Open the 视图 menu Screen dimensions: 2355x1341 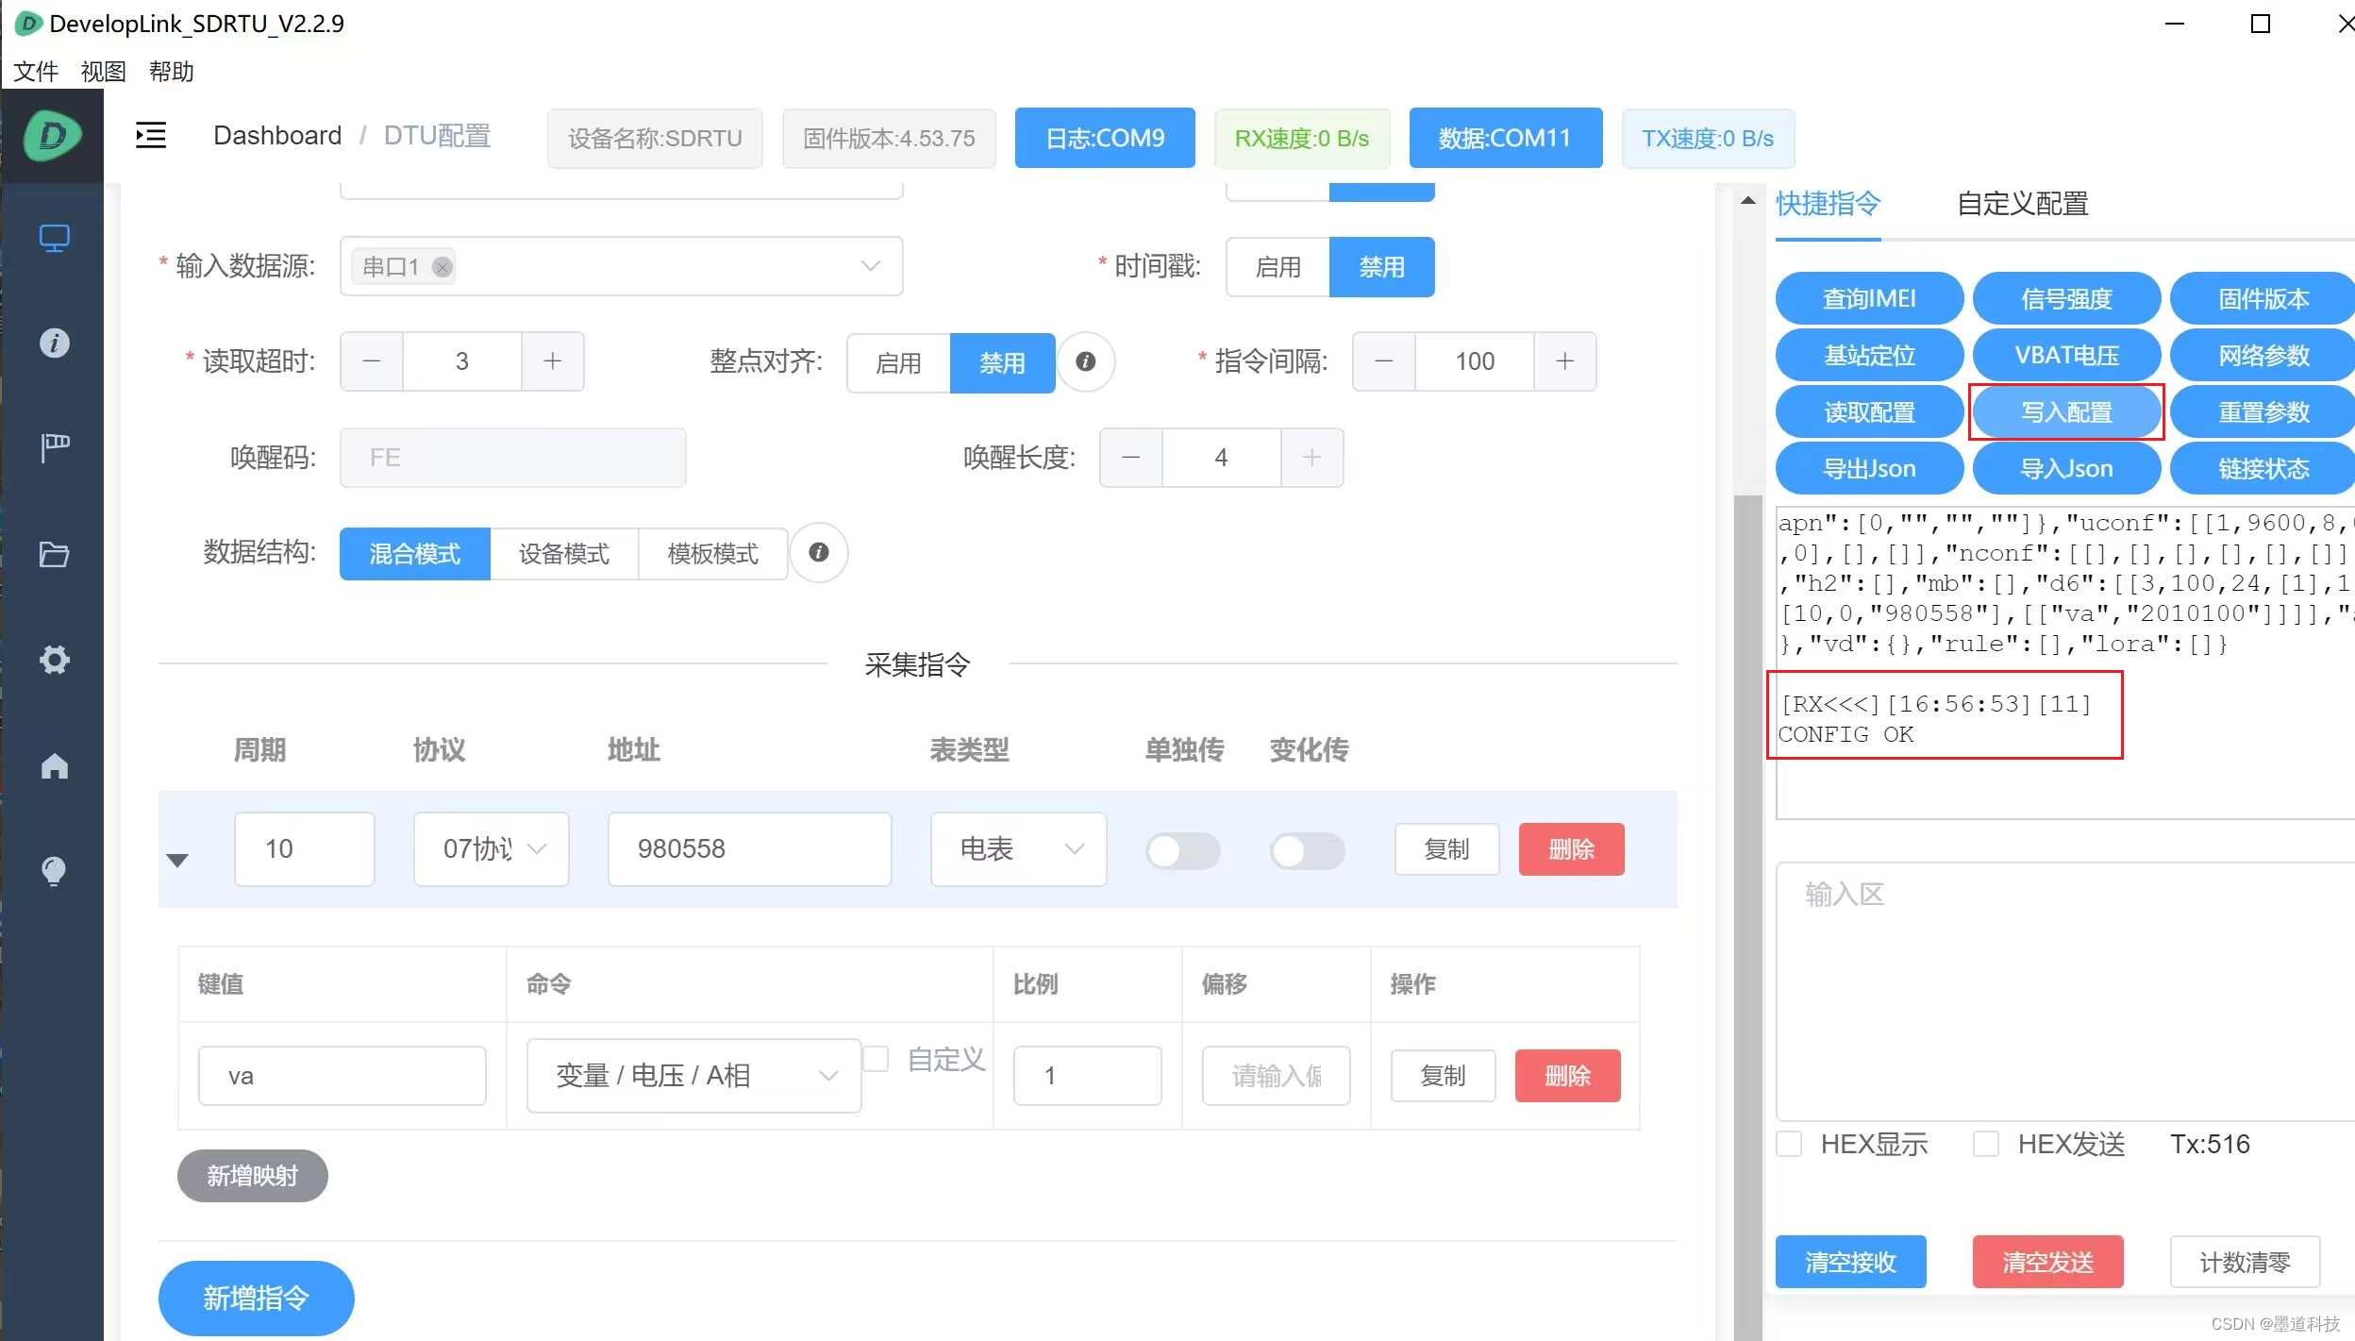point(102,72)
